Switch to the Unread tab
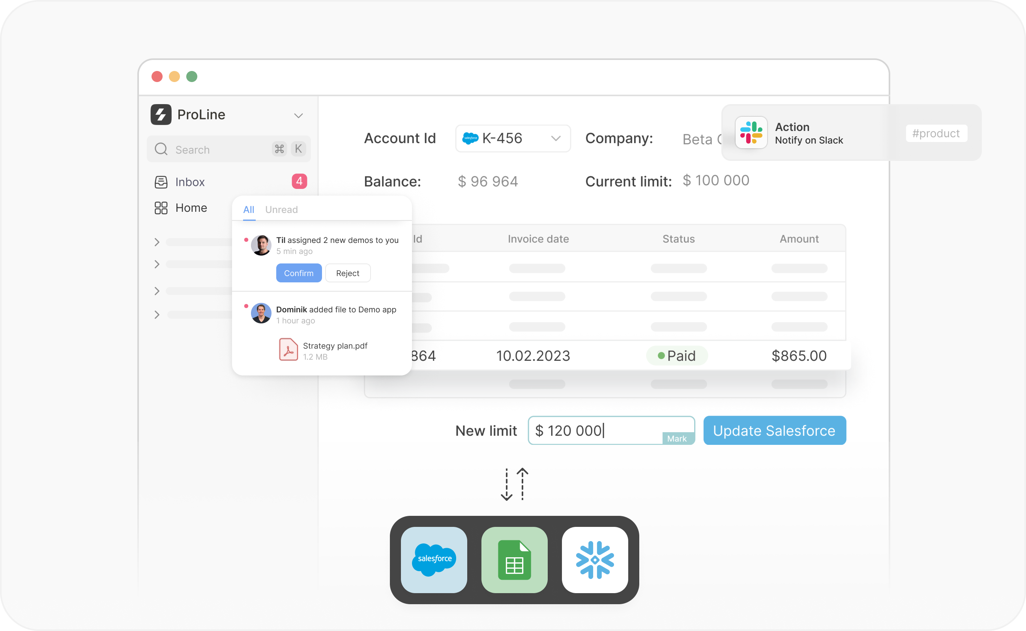Image resolution: width=1026 pixels, height=631 pixels. coord(281,209)
